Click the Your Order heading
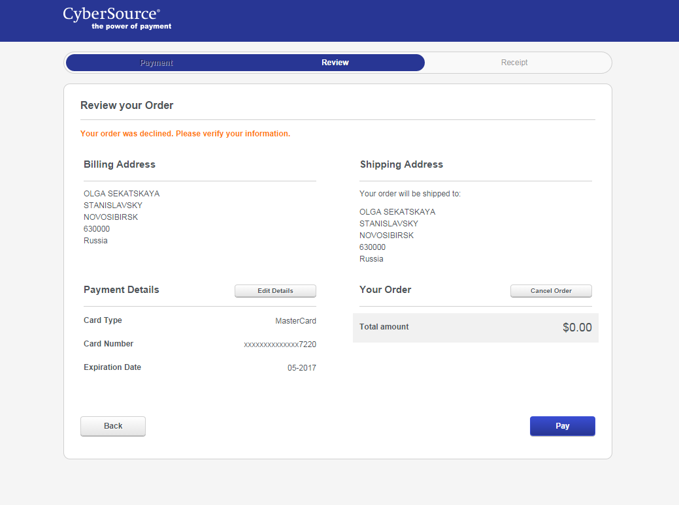 386,290
